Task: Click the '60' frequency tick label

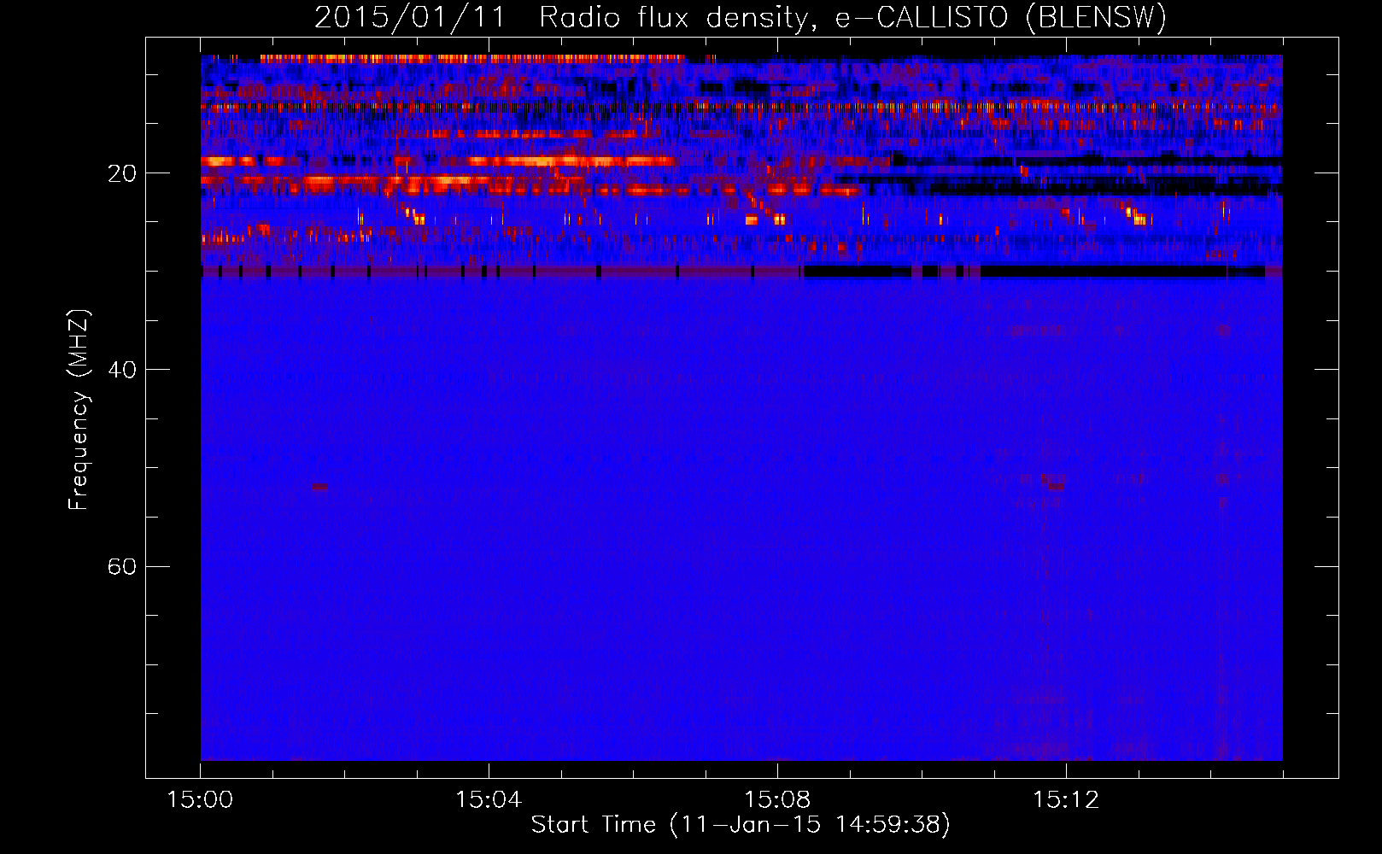Action: (x=121, y=566)
